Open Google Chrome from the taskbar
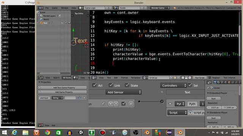 47,133
